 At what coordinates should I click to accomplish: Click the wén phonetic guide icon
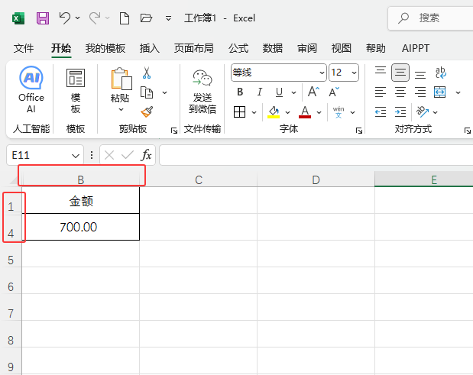coord(339,112)
